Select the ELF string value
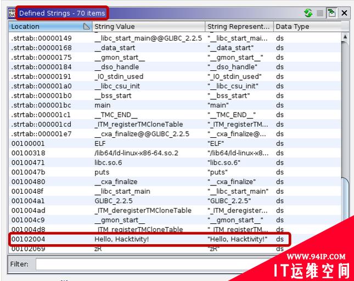Screen dimensions: 354x281 click(x=100, y=144)
